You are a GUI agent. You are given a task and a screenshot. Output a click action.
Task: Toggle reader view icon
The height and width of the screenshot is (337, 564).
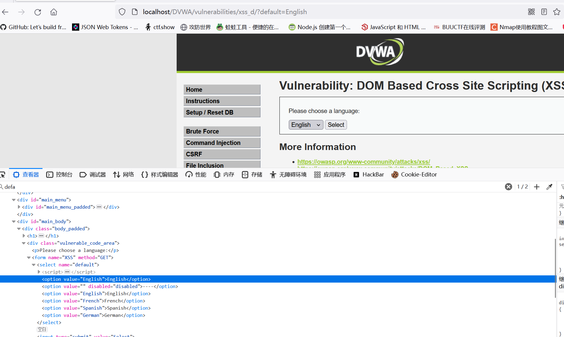click(x=544, y=12)
